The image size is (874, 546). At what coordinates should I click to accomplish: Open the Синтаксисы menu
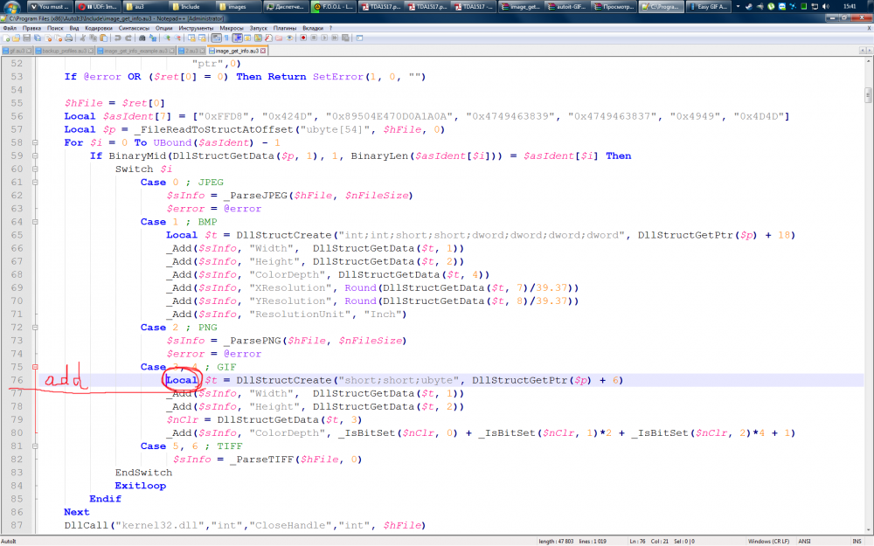click(134, 28)
